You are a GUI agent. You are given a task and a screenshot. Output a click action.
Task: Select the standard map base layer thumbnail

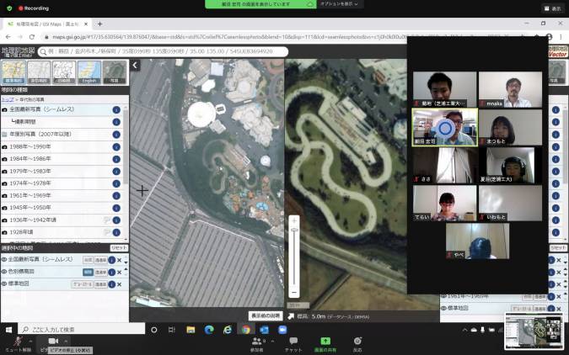click(14, 72)
